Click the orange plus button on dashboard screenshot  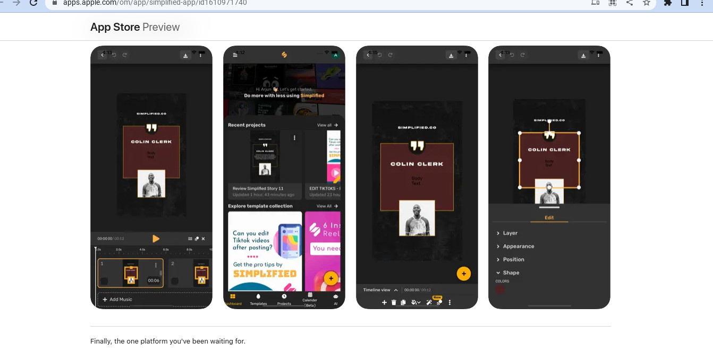(x=331, y=278)
